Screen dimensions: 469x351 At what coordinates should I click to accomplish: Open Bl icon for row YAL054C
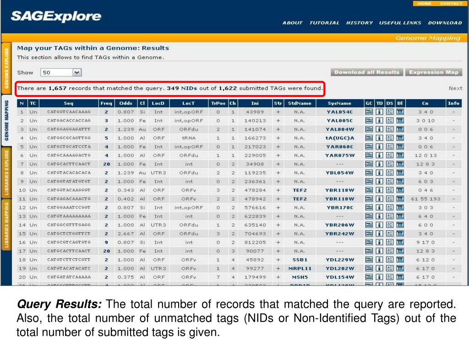click(400, 112)
